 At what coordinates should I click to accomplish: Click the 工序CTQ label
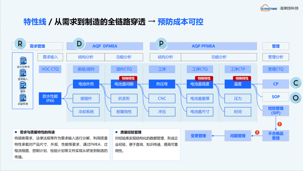coord(200,69)
